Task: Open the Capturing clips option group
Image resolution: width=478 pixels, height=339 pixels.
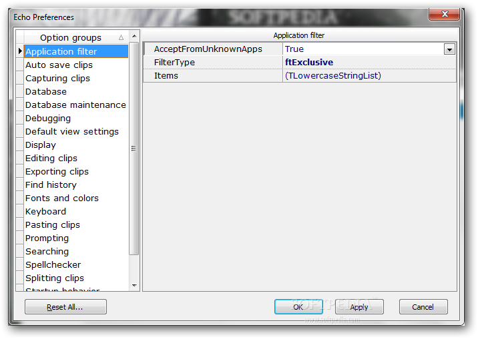Action: pos(76,78)
